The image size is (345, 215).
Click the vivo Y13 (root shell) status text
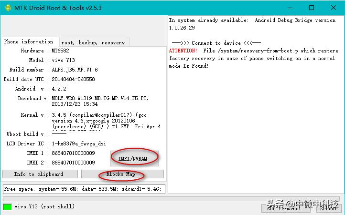[x=44, y=206]
